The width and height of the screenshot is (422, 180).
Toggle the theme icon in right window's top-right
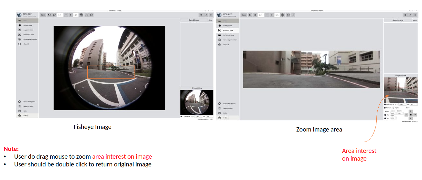pos(405,15)
